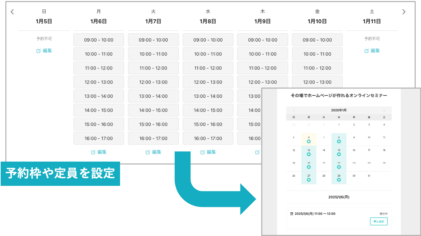Show previous month in 2025年1月 mini calendar
The width and height of the screenshot is (421, 236).
(x=294, y=110)
